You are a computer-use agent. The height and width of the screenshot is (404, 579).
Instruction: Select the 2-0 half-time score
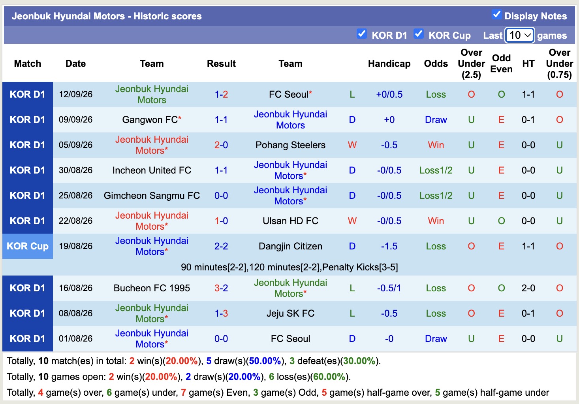click(528, 288)
